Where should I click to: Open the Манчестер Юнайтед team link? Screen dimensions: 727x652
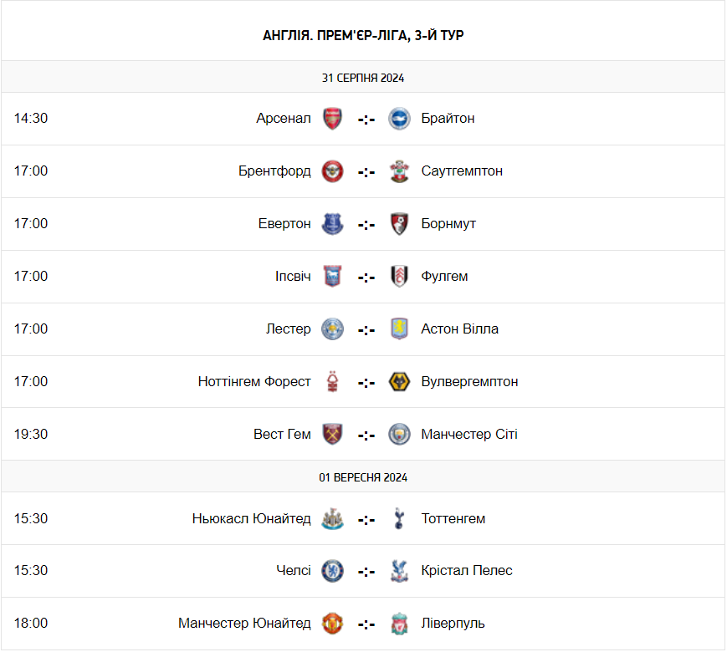pyautogui.click(x=244, y=624)
